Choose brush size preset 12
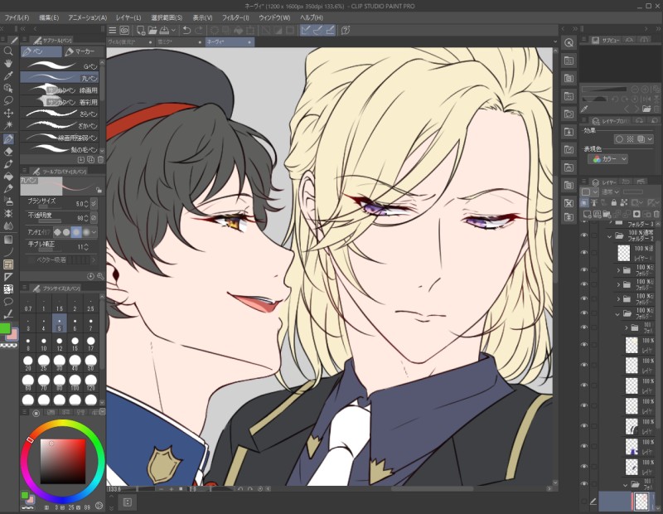The width and height of the screenshot is (663, 514). pos(60,343)
